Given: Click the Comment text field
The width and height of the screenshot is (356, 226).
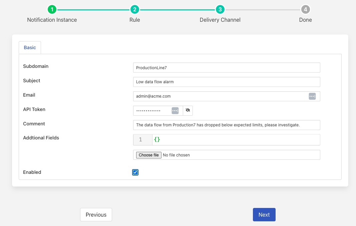Looking at the screenshot, I should click(226, 125).
